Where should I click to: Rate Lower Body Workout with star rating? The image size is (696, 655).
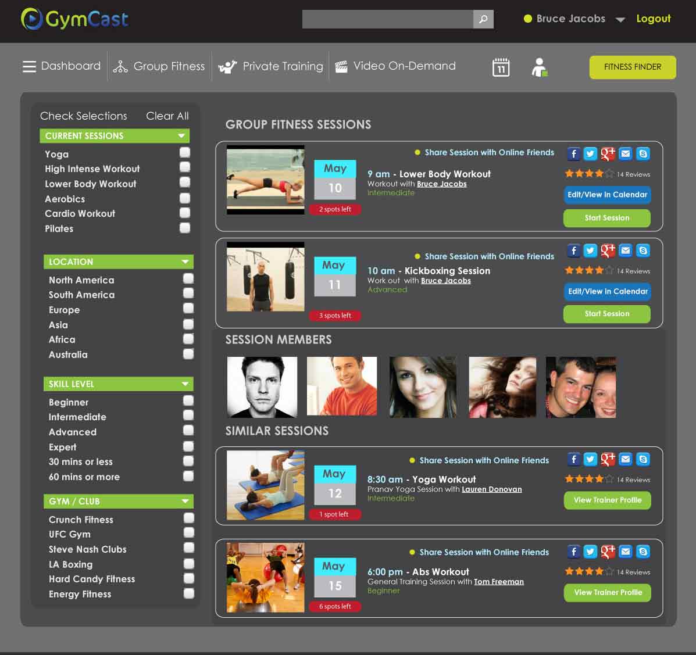[x=590, y=174]
